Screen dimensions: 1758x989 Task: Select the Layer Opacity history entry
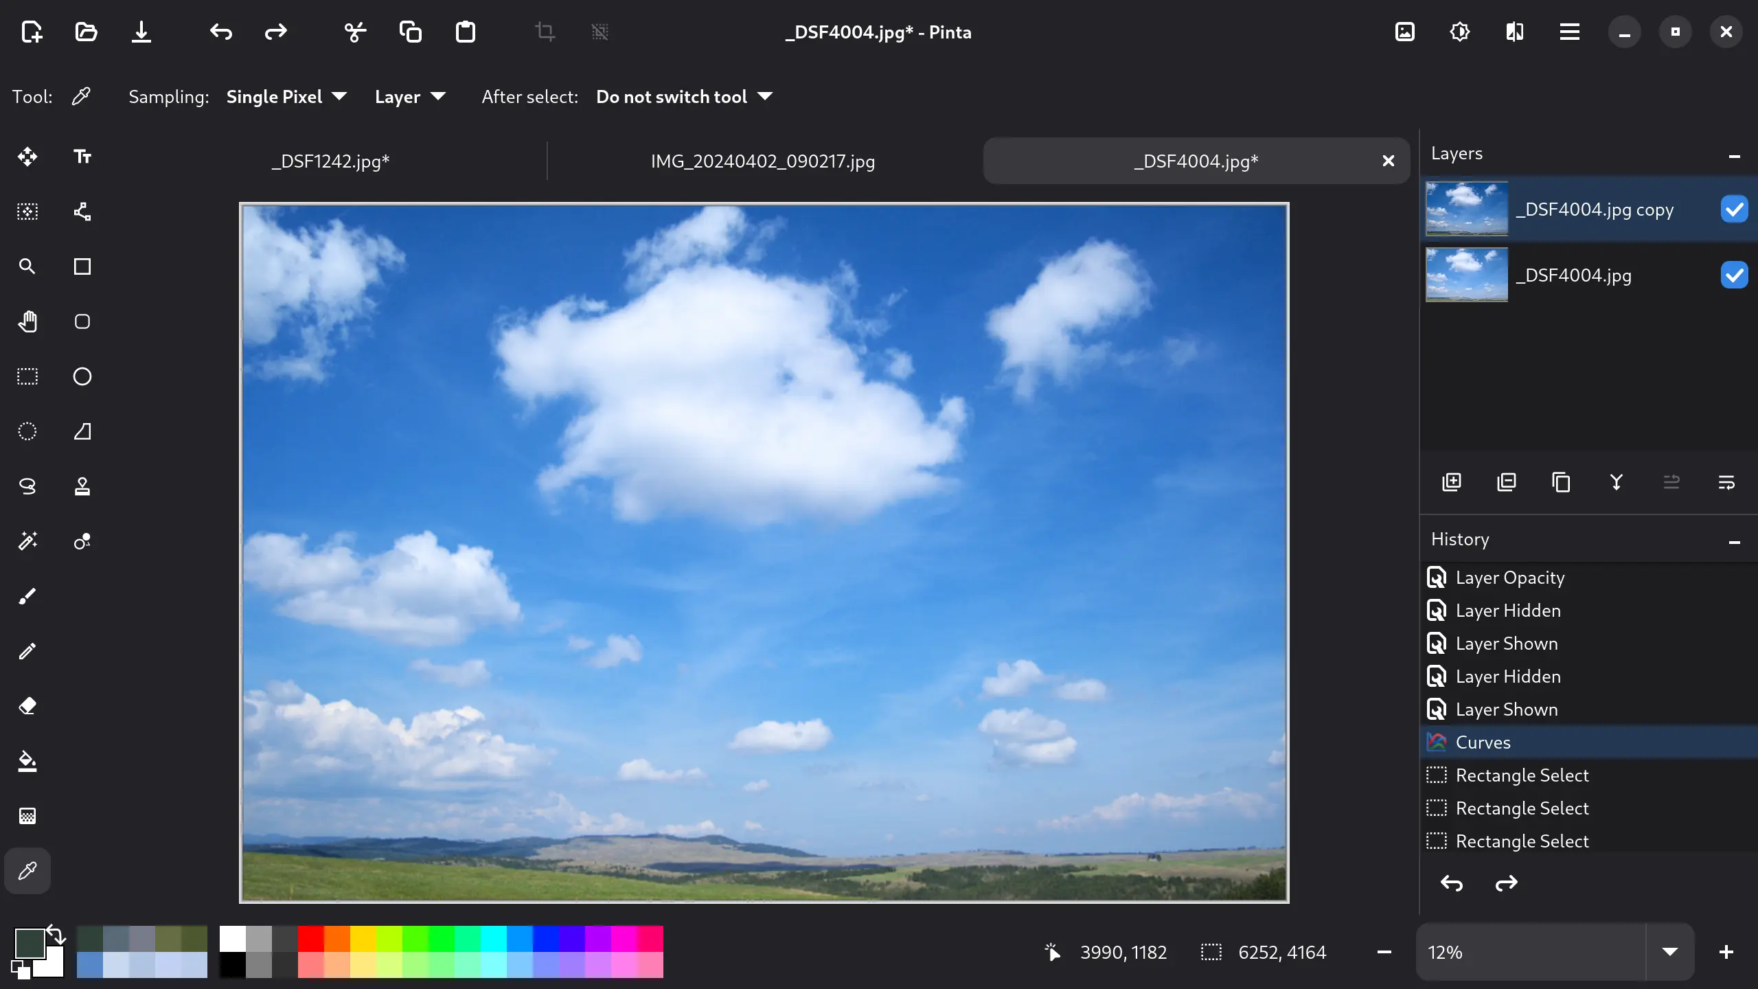coord(1589,578)
